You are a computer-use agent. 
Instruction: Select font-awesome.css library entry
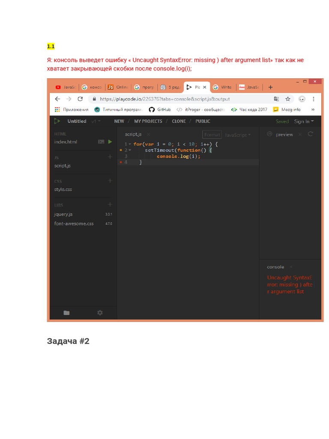74,223
